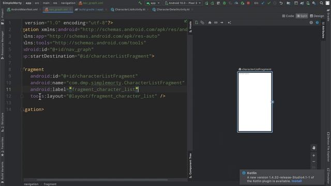
Task: Click the Profile app gauge icon
Action: coord(236,3)
